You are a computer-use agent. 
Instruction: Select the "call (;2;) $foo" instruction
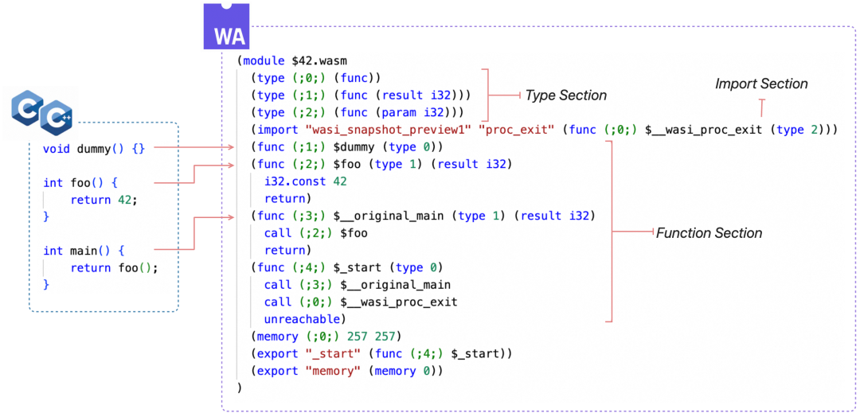pyautogui.click(x=316, y=234)
